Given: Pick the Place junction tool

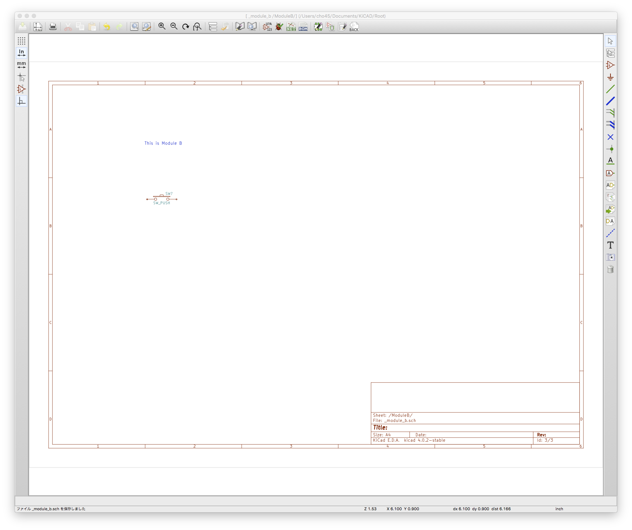Looking at the screenshot, I should [x=610, y=149].
